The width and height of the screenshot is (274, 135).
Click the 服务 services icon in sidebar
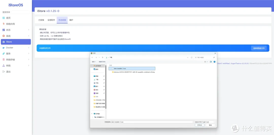4,54
